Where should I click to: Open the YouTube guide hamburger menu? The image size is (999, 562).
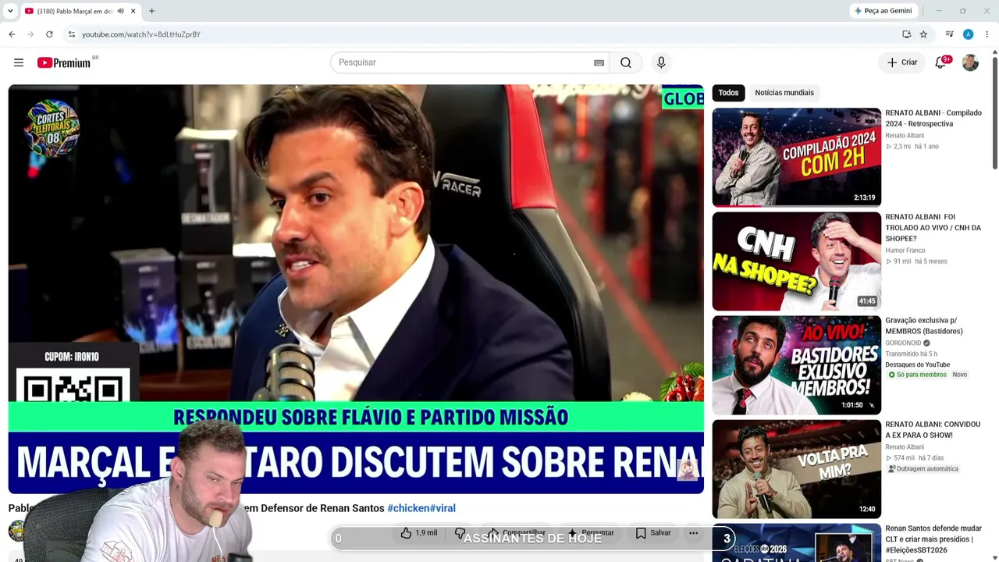tap(19, 62)
